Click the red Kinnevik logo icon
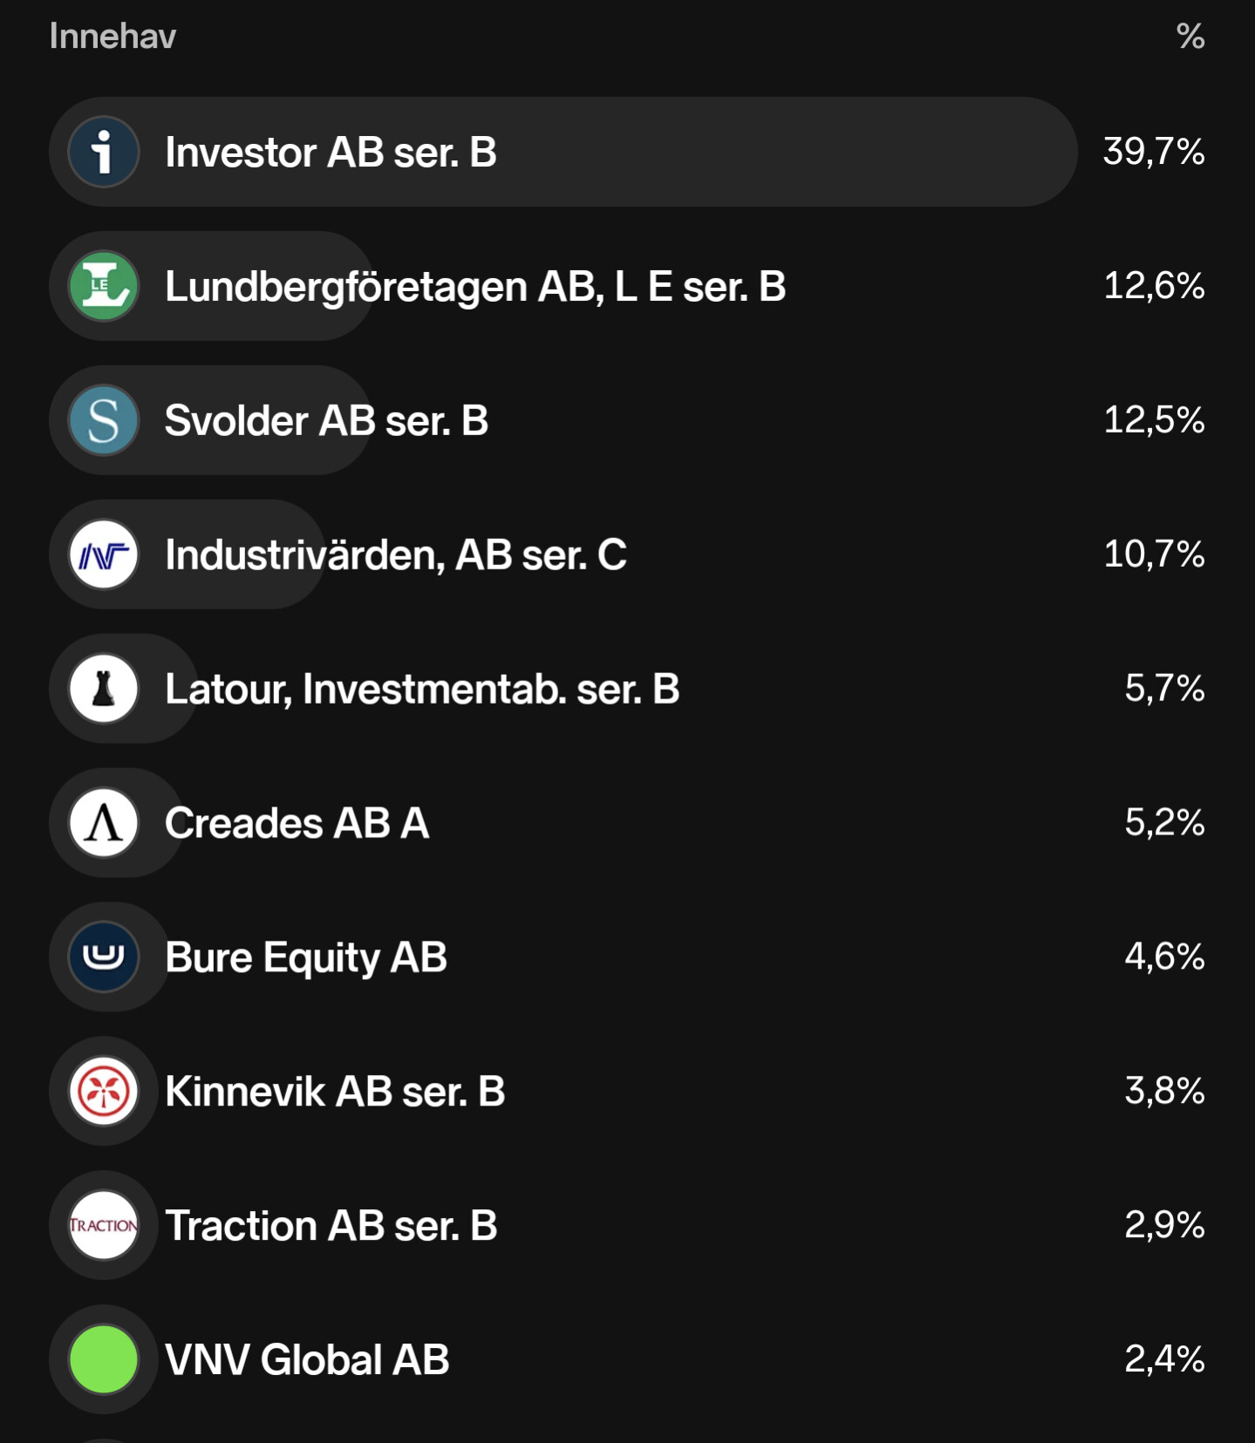Viewport: 1255px width, 1443px height. tap(104, 1092)
